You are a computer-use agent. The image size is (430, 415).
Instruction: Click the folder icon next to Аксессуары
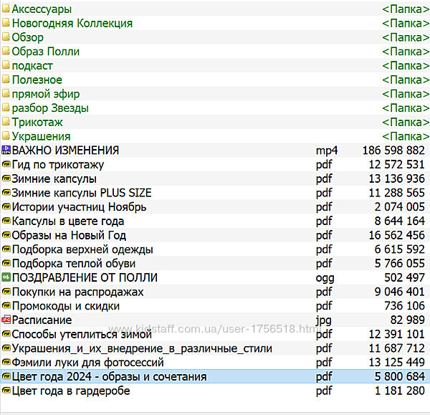tap(6, 9)
